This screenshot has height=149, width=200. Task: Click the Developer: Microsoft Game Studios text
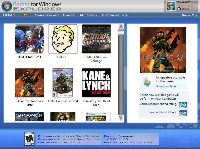tap(69, 139)
